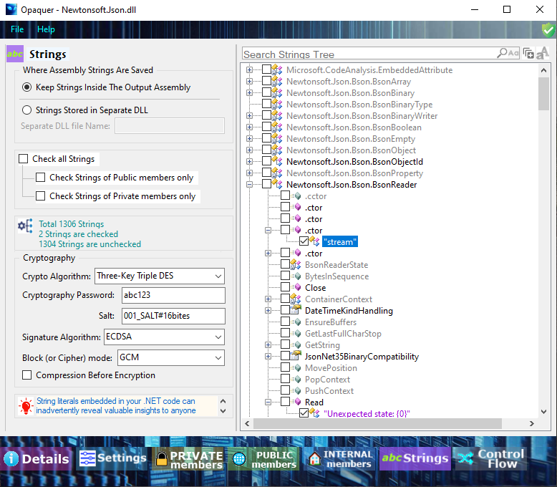The height and width of the screenshot is (487, 557).
Task: Enable Compression Before Encryption
Action: (x=27, y=375)
